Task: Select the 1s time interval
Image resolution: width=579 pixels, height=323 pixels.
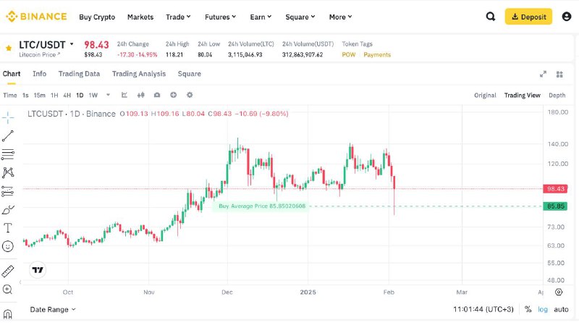Action: point(25,96)
